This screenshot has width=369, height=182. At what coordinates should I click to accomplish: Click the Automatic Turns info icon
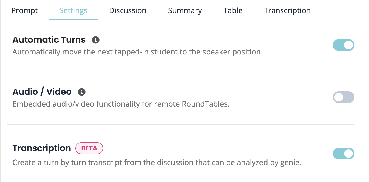pos(96,40)
